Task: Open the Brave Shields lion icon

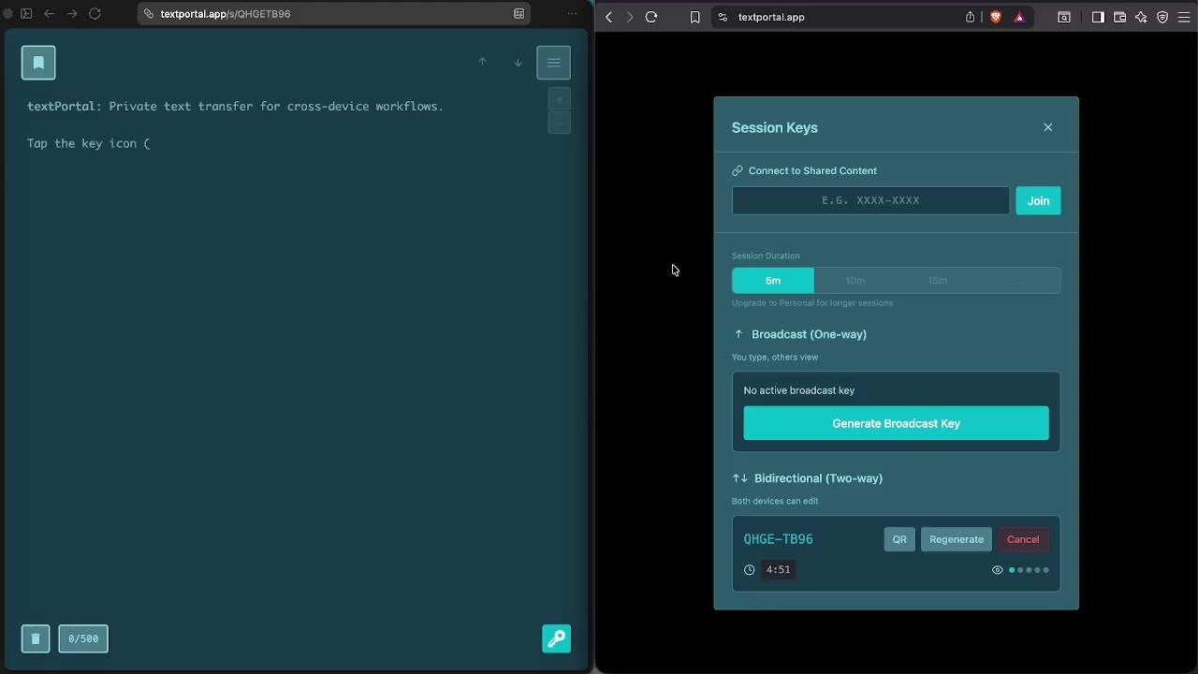Action: point(995,17)
